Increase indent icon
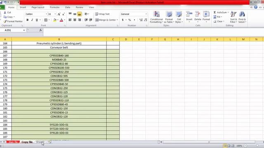This screenshot has height=148, width=264. tap(91, 20)
